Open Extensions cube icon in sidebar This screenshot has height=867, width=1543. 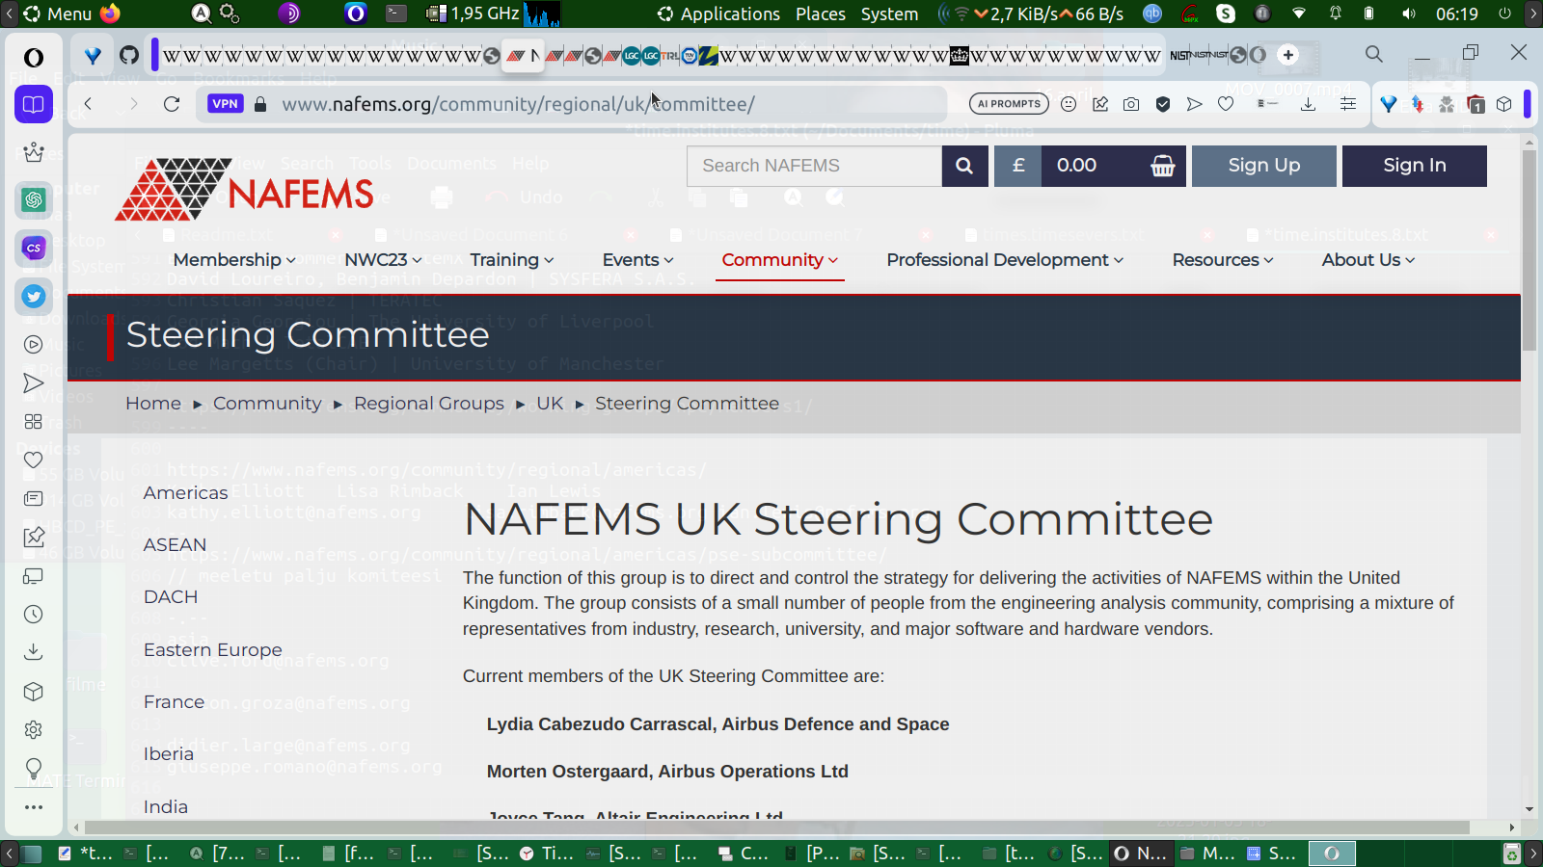pyautogui.click(x=34, y=692)
